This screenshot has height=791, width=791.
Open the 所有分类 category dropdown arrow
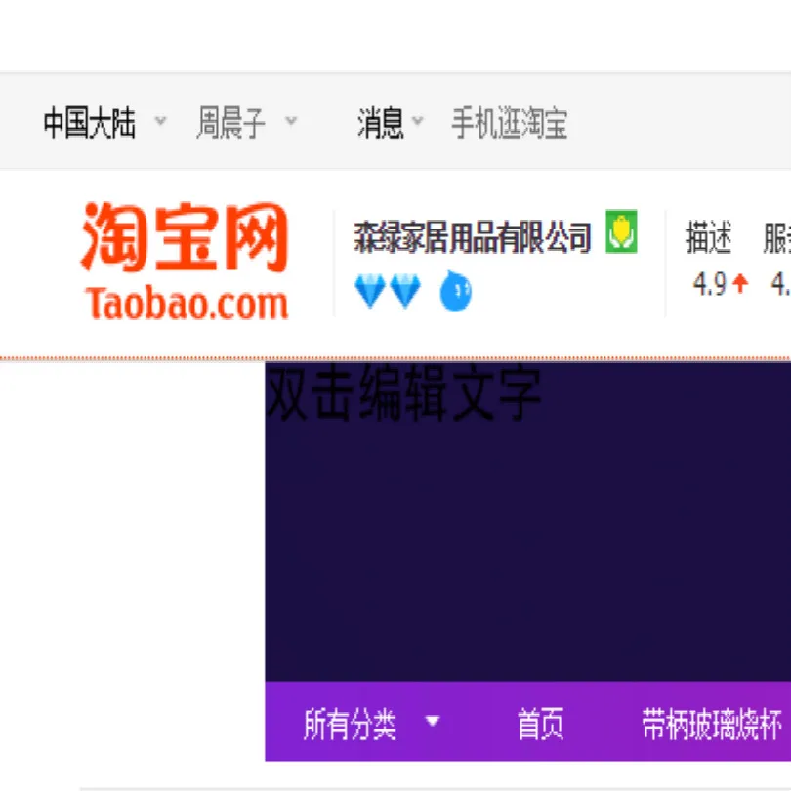pyautogui.click(x=433, y=721)
